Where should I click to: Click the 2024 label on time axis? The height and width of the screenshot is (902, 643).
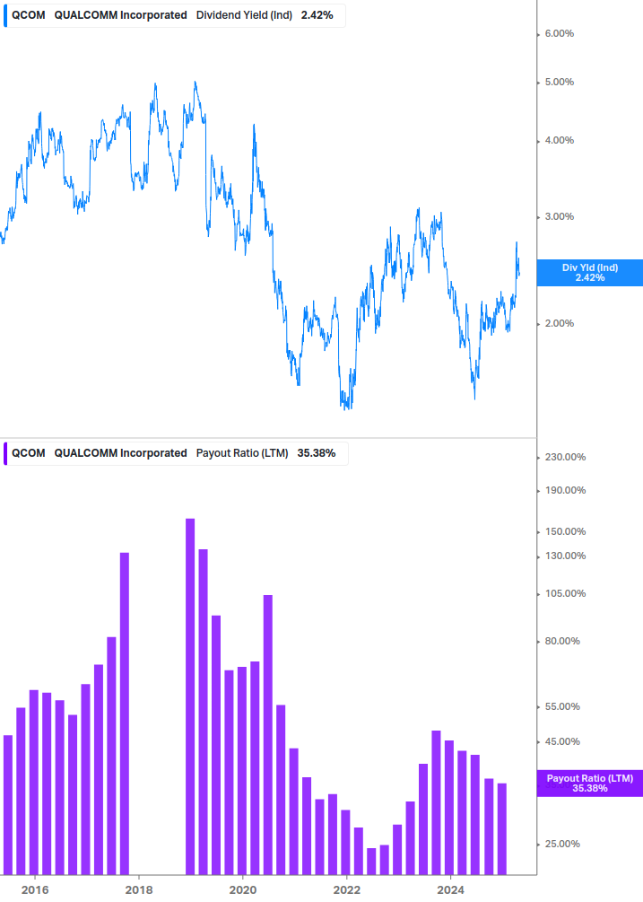coord(450,890)
